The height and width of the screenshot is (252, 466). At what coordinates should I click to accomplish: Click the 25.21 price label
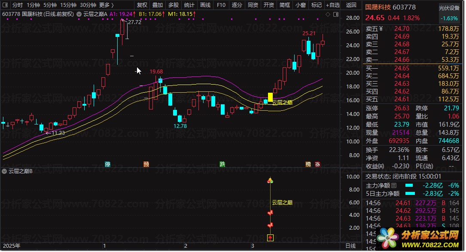point(309,33)
